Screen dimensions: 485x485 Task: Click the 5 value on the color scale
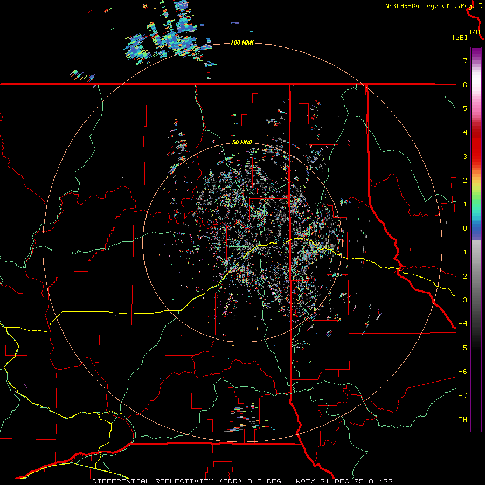tap(465, 108)
